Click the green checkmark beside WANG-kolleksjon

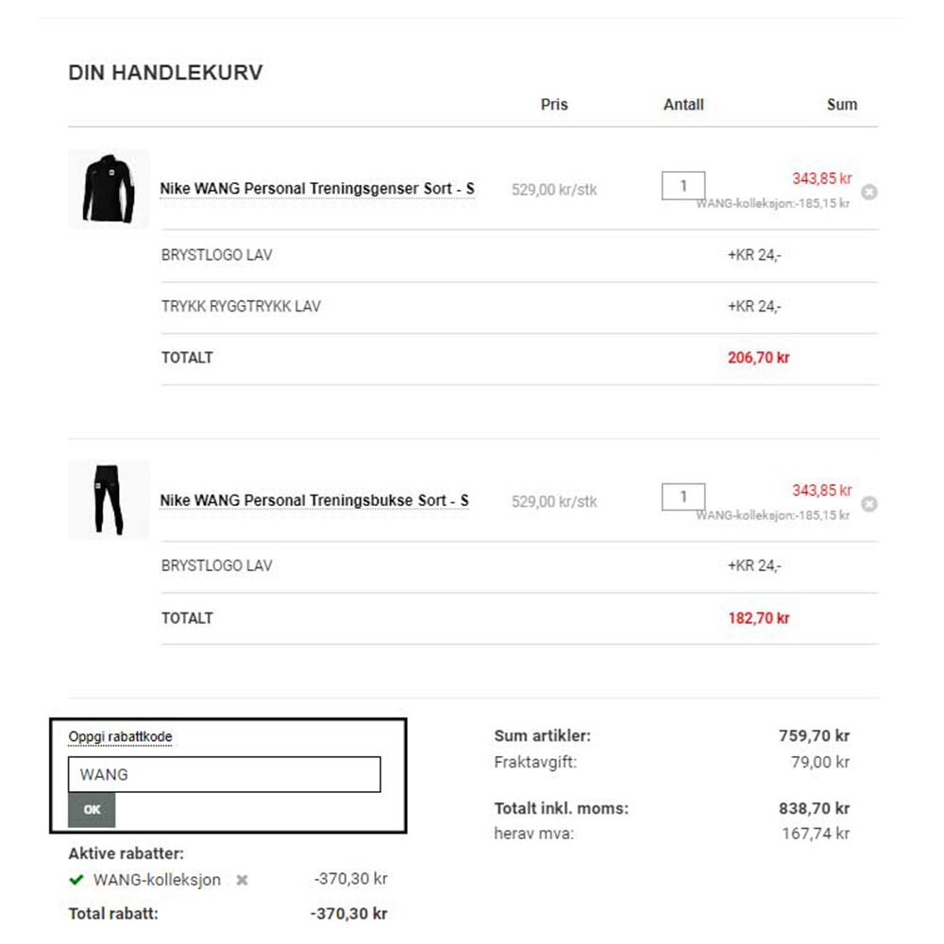pyautogui.click(x=76, y=880)
